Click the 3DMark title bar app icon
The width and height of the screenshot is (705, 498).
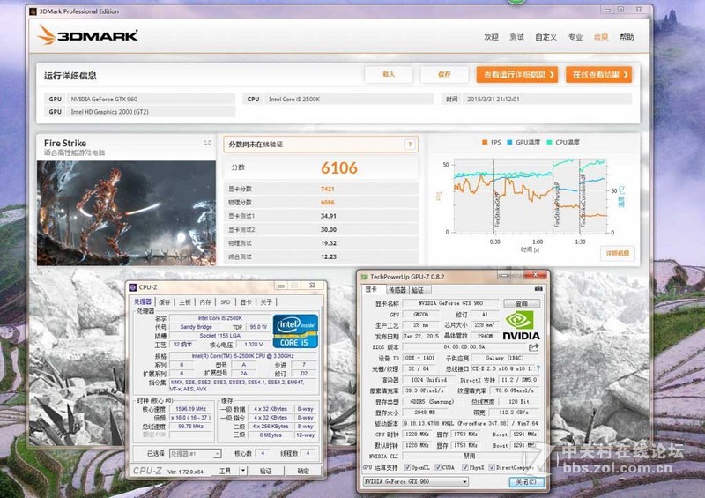(x=33, y=11)
